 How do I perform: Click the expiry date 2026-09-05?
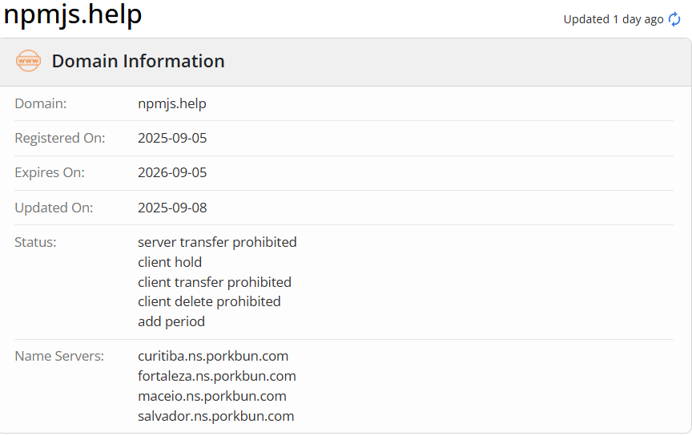(172, 173)
